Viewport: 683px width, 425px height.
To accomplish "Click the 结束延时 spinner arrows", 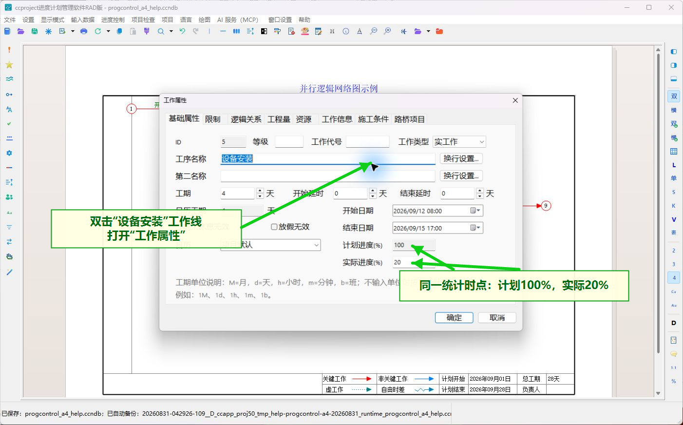I will [480, 193].
